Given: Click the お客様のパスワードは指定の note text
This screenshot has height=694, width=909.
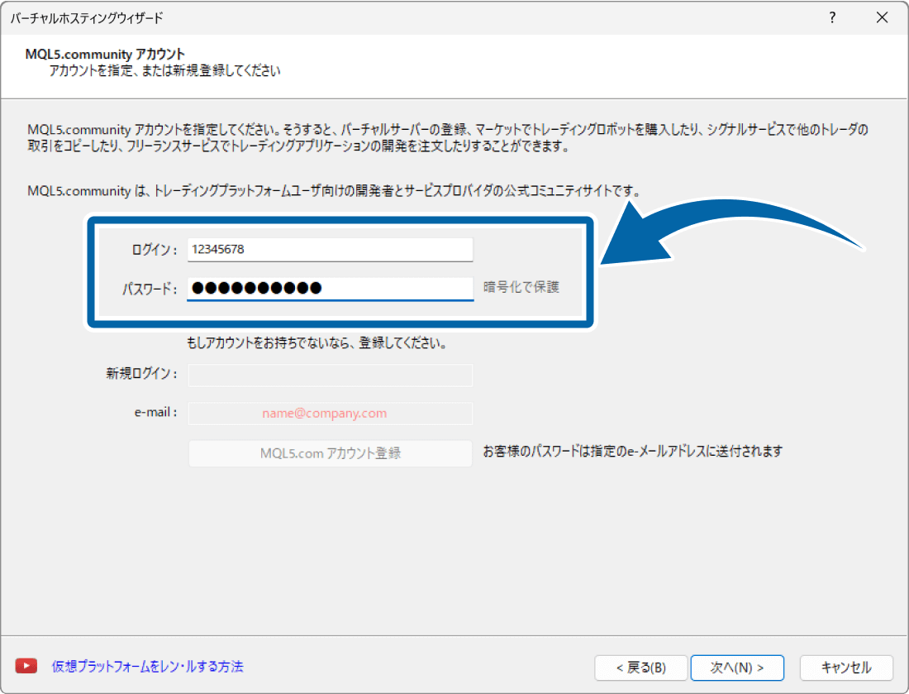Looking at the screenshot, I should pyautogui.click(x=632, y=451).
